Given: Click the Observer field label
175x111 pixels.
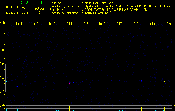Looking at the screenshot, I should tap(56, 3).
